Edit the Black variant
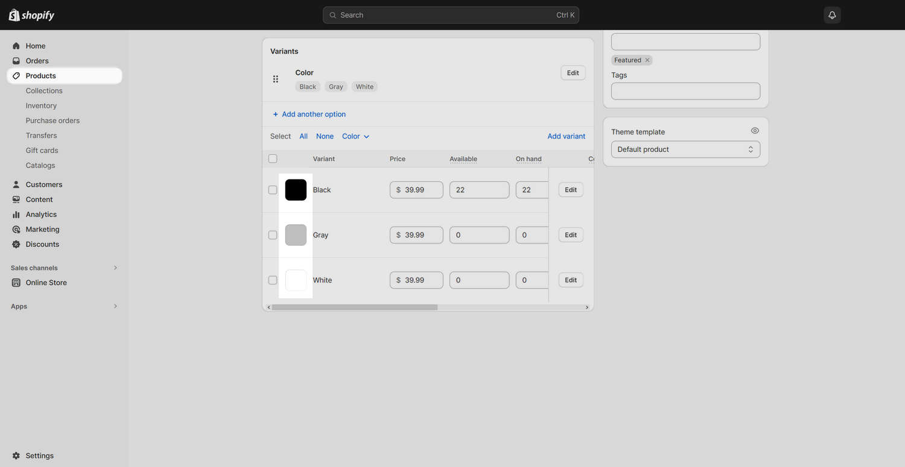The width and height of the screenshot is (905, 467). [x=571, y=190]
